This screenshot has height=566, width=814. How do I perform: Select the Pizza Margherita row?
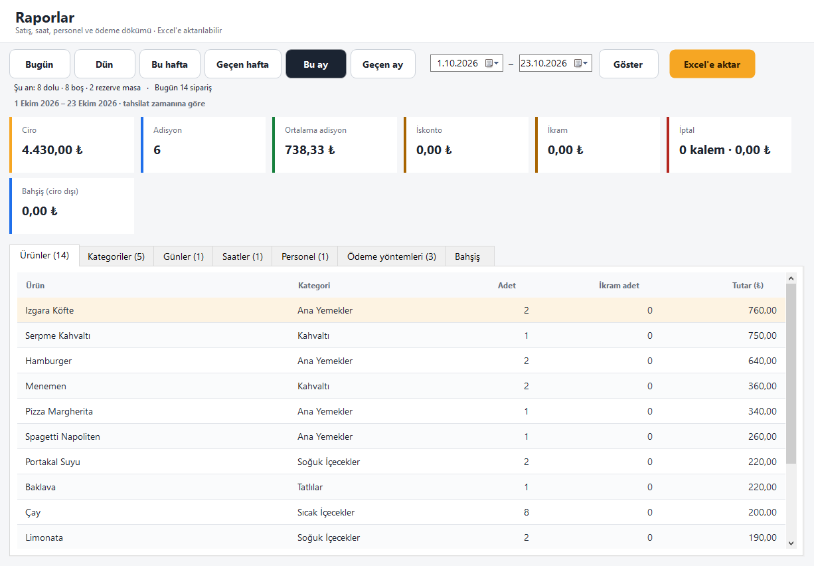pyautogui.click(x=401, y=411)
